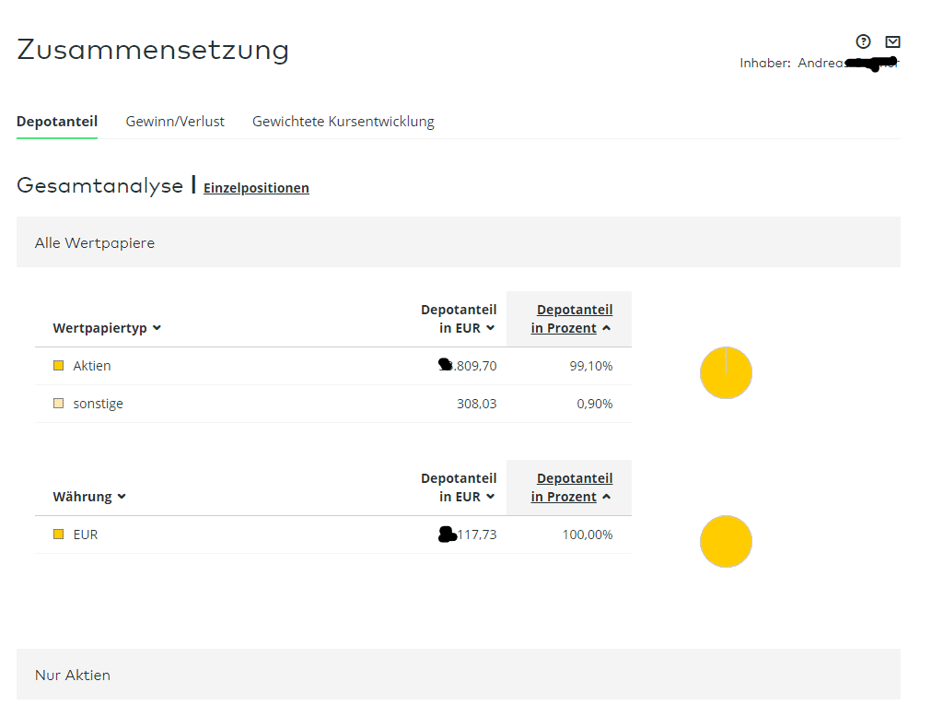Image resolution: width=943 pixels, height=705 pixels.
Task: Click the sonstige row label
Action: pyautogui.click(x=98, y=404)
